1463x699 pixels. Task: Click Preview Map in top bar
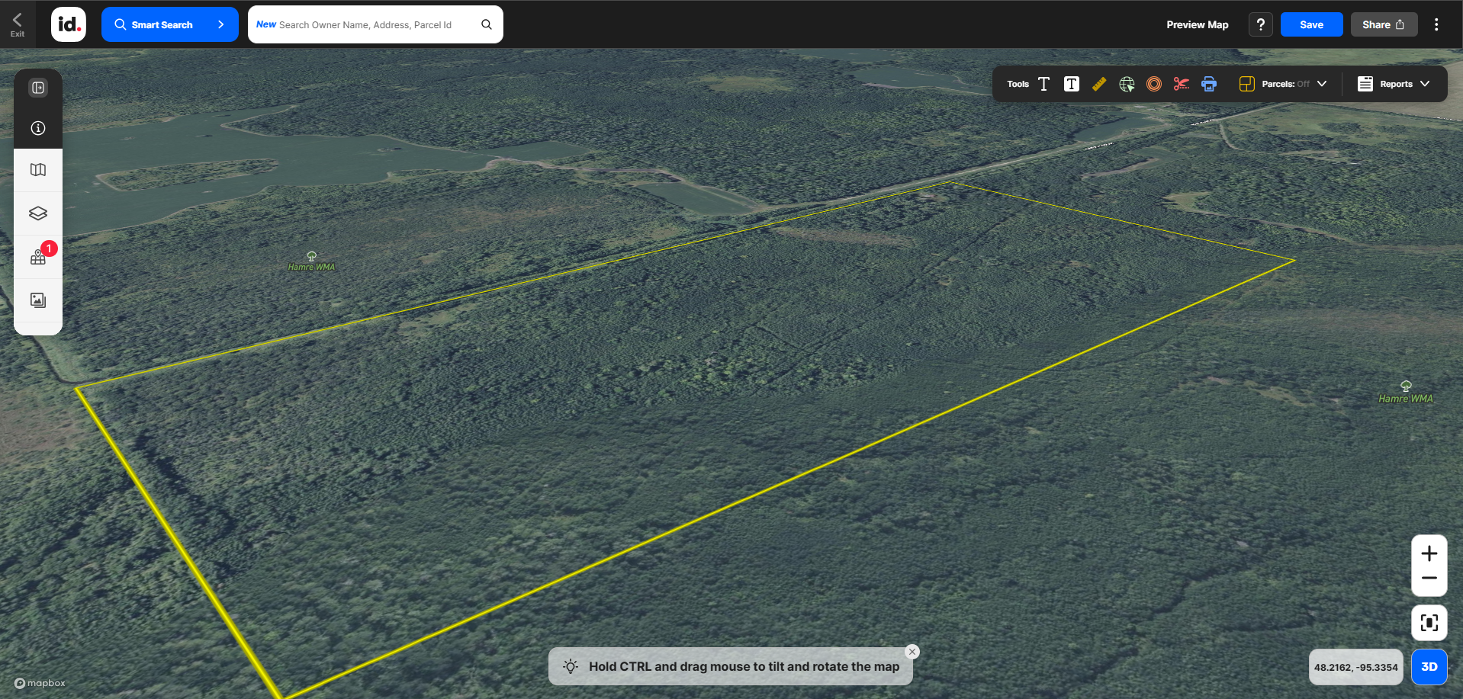click(x=1197, y=24)
